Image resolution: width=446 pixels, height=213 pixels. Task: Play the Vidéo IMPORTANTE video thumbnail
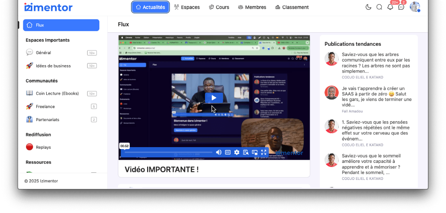click(x=214, y=97)
